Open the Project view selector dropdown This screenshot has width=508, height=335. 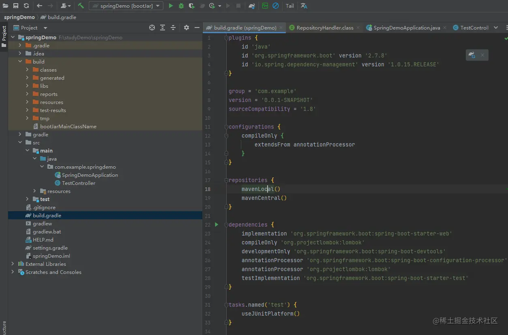(x=30, y=28)
